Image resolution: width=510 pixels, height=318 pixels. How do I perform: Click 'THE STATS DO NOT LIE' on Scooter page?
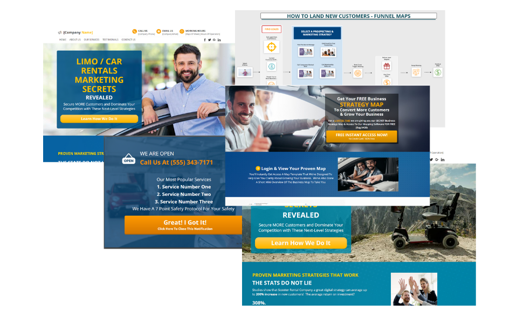[282, 283]
